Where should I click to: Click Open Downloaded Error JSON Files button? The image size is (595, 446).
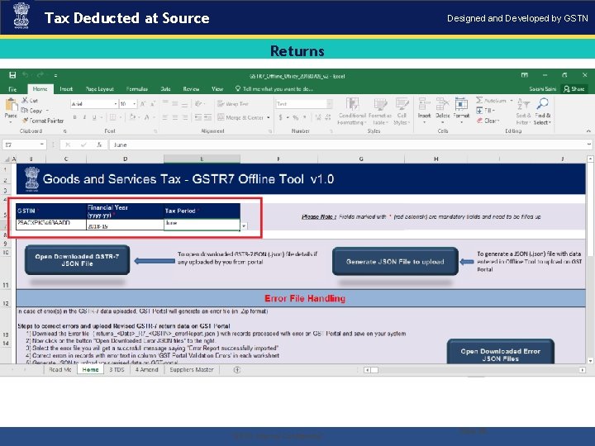pyautogui.click(x=501, y=353)
